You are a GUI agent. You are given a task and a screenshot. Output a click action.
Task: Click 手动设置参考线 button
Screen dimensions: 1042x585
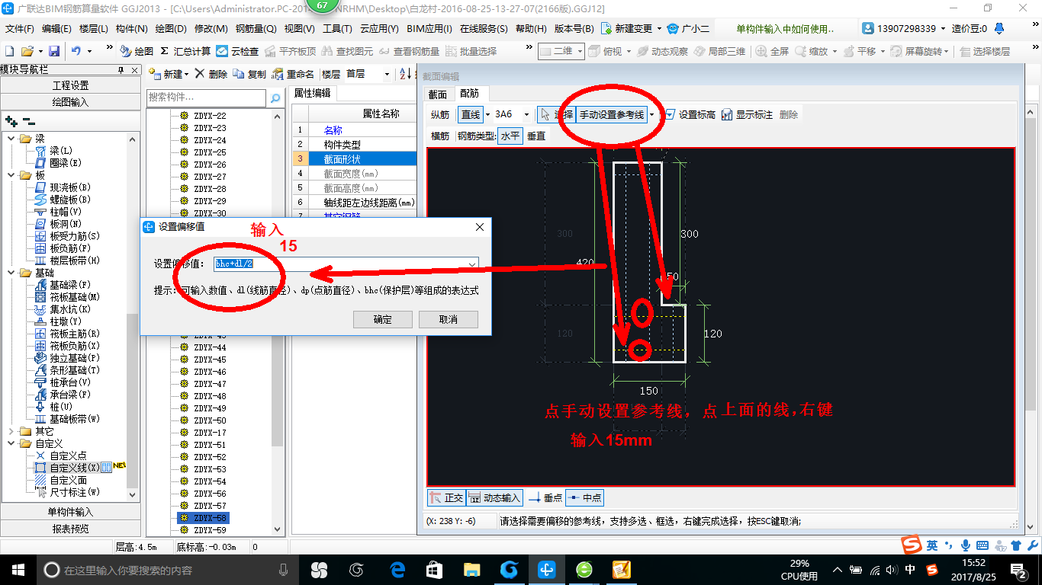[612, 114]
